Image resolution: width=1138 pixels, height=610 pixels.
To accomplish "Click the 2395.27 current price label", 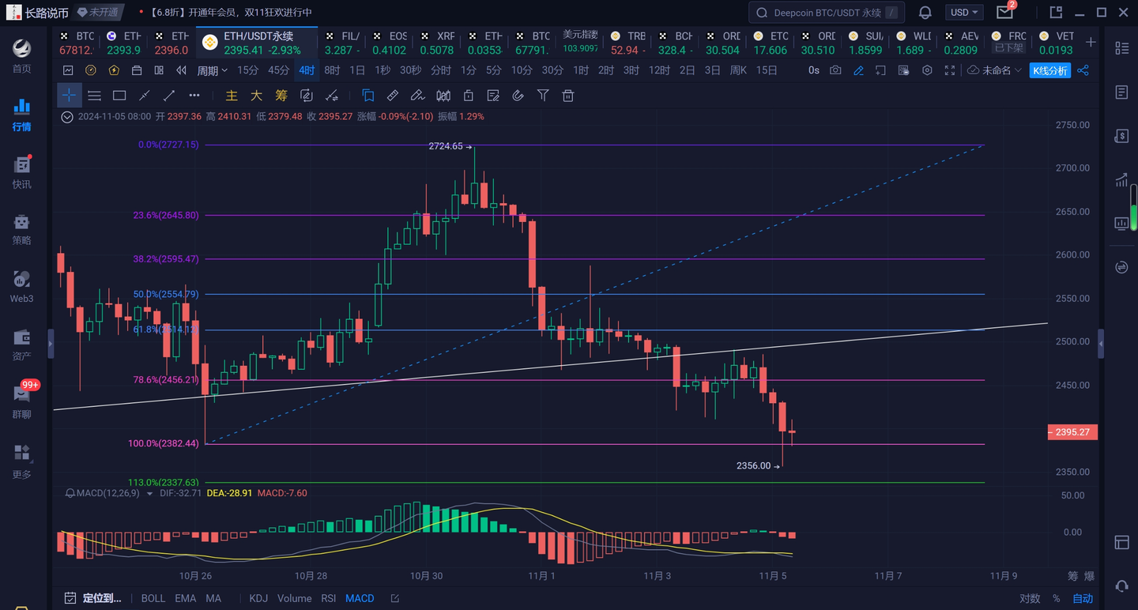I will tap(1072, 432).
